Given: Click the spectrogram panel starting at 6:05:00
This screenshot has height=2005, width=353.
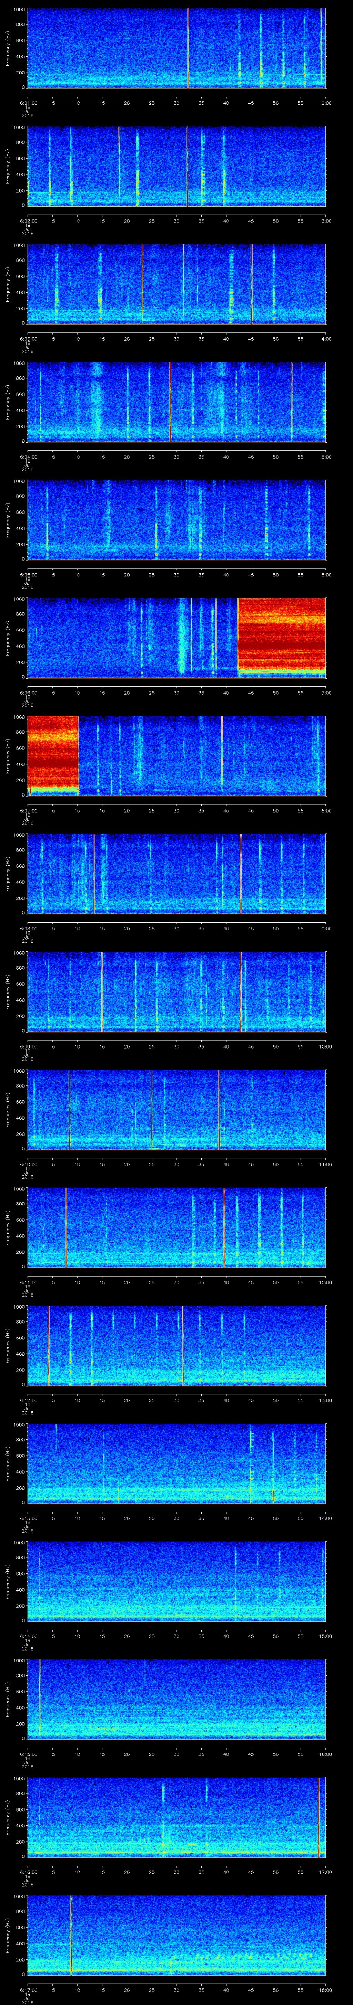Looking at the screenshot, I should pos(176,520).
